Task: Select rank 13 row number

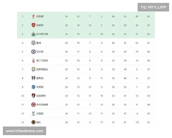Action: click(23, 122)
